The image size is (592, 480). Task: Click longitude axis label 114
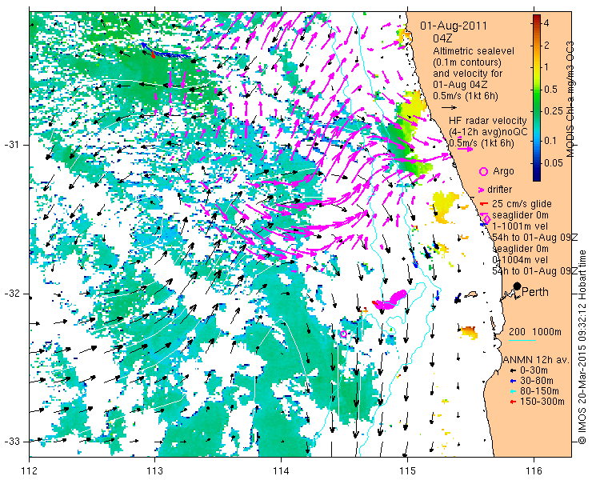point(282,470)
